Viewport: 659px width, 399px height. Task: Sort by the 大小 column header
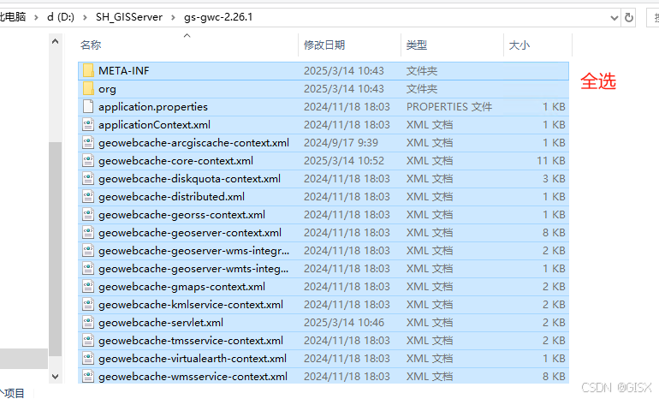point(519,45)
